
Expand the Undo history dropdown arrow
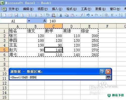[x=92, y=15]
